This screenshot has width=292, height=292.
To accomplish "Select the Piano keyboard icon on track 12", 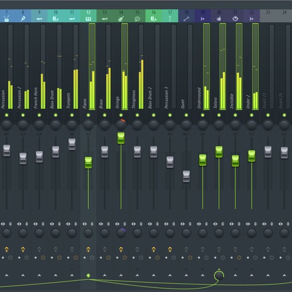I will 88,19.
